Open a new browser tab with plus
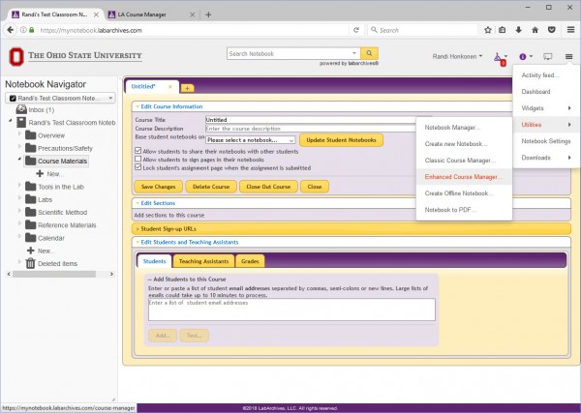Image resolution: width=581 pixels, height=413 pixels. [208, 15]
